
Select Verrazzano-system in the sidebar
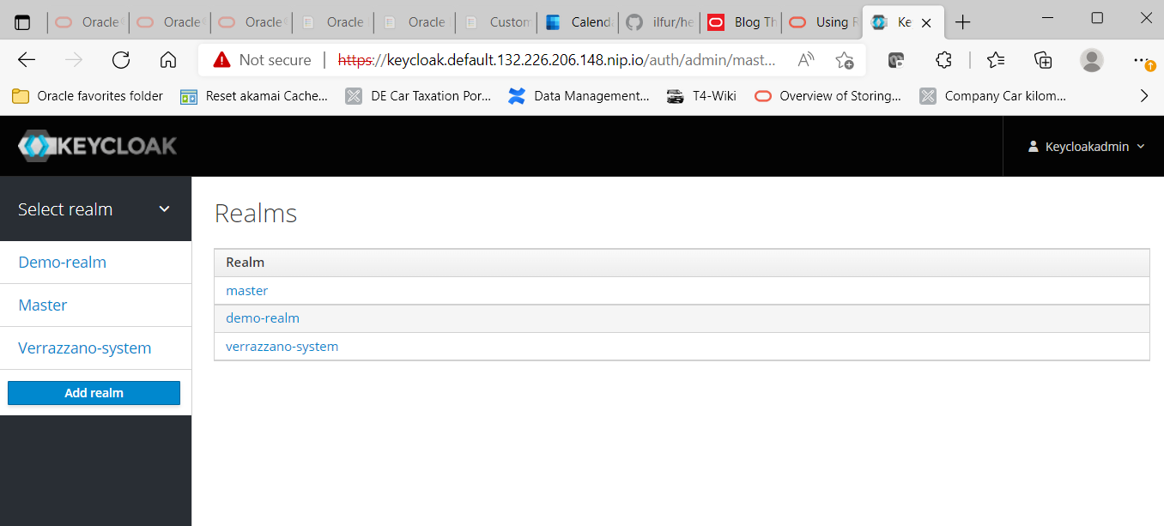pyautogui.click(x=85, y=348)
